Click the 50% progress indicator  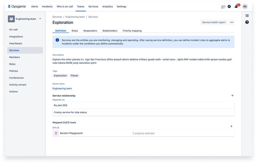click(223, 6)
